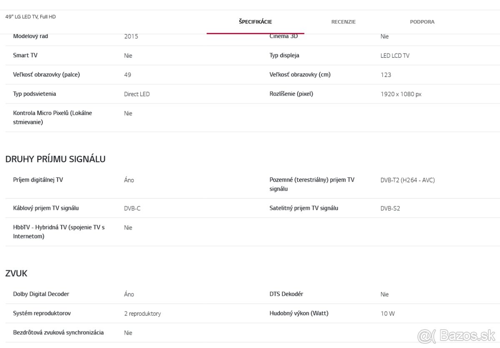Click the DTS Dekodér label

click(x=286, y=294)
